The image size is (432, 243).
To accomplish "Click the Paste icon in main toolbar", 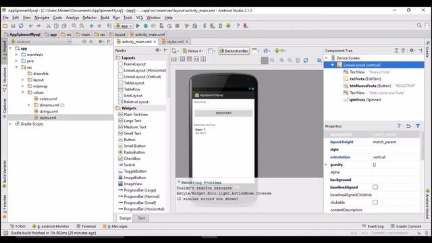I will click(x=64, y=26).
